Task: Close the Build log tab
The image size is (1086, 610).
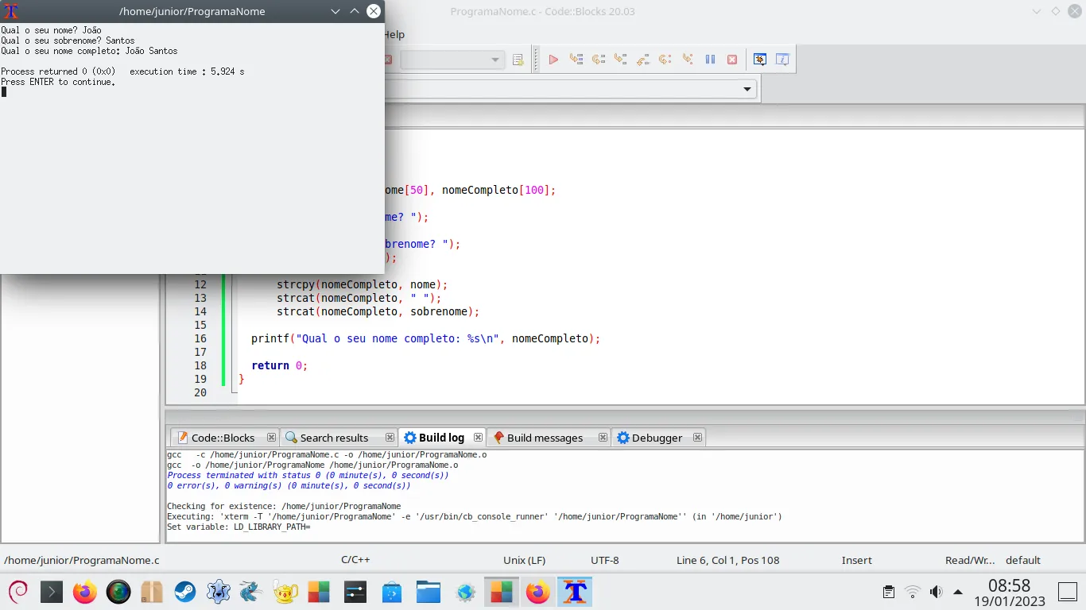Action: click(478, 438)
